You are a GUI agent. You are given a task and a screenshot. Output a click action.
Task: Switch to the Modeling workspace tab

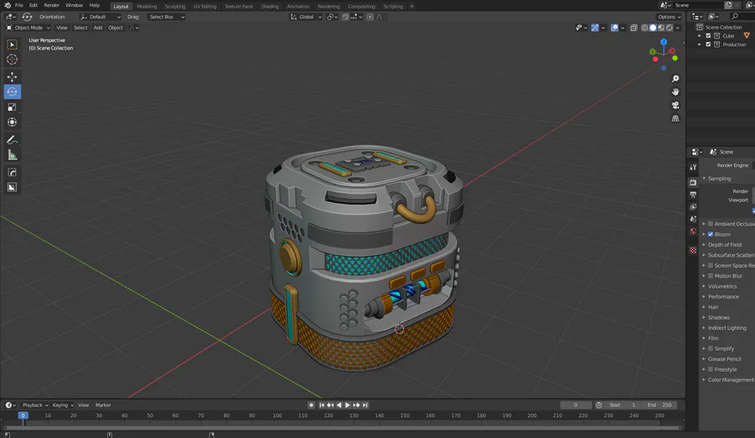coord(146,6)
